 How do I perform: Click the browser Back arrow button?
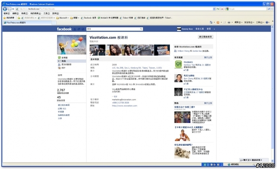pyautogui.click(x=5, y=9)
